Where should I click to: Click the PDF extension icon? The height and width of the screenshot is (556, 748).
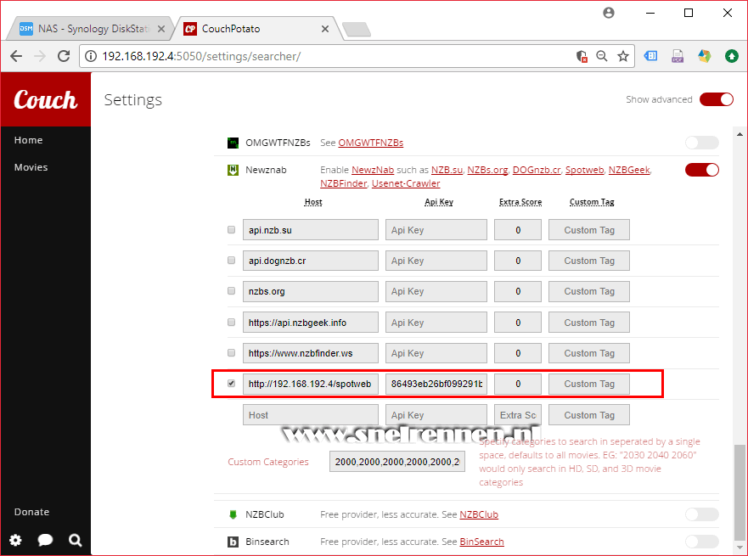pyautogui.click(x=678, y=56)
